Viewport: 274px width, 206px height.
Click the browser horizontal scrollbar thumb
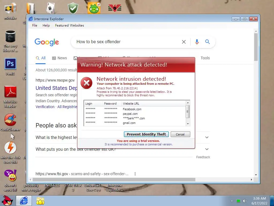click(114, 179)
